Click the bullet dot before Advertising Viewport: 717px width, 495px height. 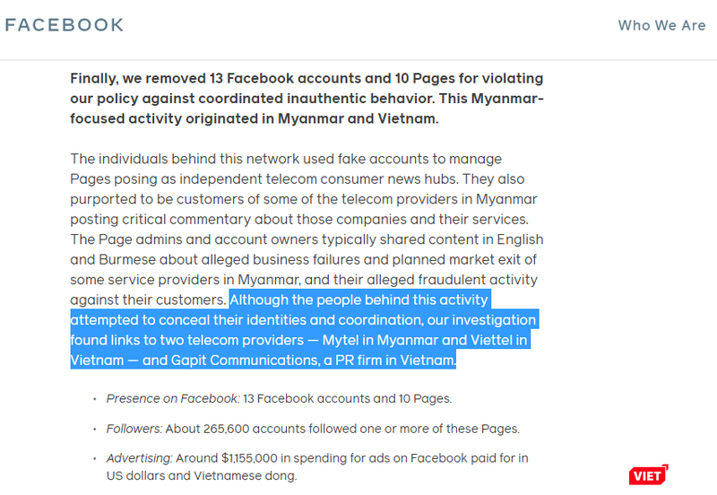[x=96, y=459]
